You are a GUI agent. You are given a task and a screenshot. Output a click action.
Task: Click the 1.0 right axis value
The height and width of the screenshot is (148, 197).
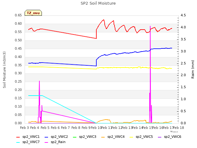[183, 99]
